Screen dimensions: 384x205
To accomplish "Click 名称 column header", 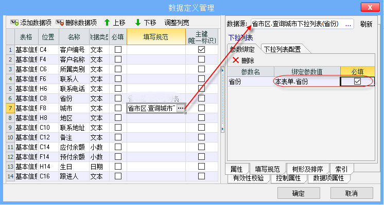I will click(74, 37).
